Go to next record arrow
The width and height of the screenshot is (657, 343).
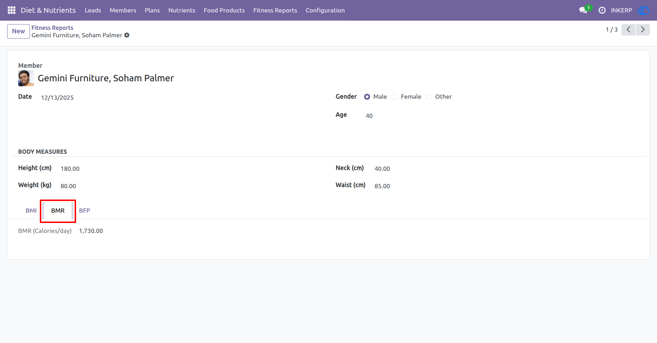pos(643,30)
